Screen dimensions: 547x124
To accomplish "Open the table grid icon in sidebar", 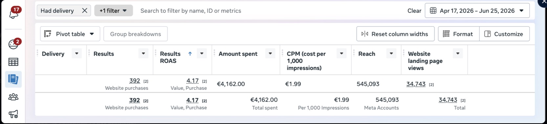I will 13,62.
